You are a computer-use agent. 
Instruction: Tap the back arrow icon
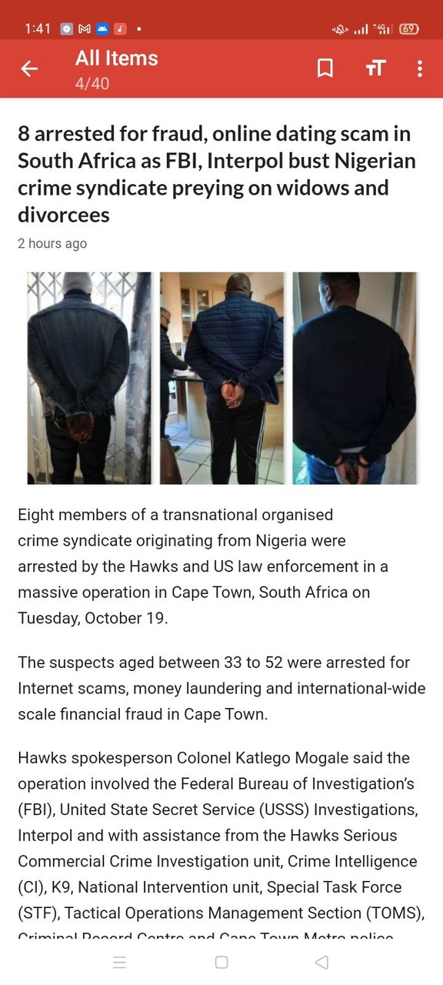pyautogui.click(x=29, y=69)
